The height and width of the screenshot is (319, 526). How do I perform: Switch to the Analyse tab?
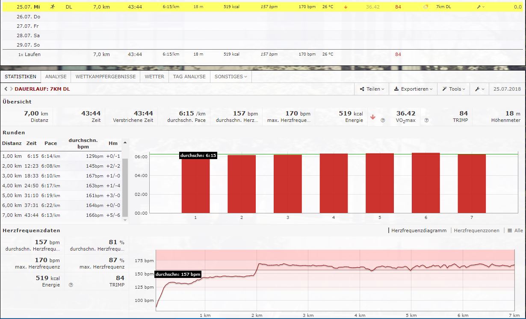point(56,77)
